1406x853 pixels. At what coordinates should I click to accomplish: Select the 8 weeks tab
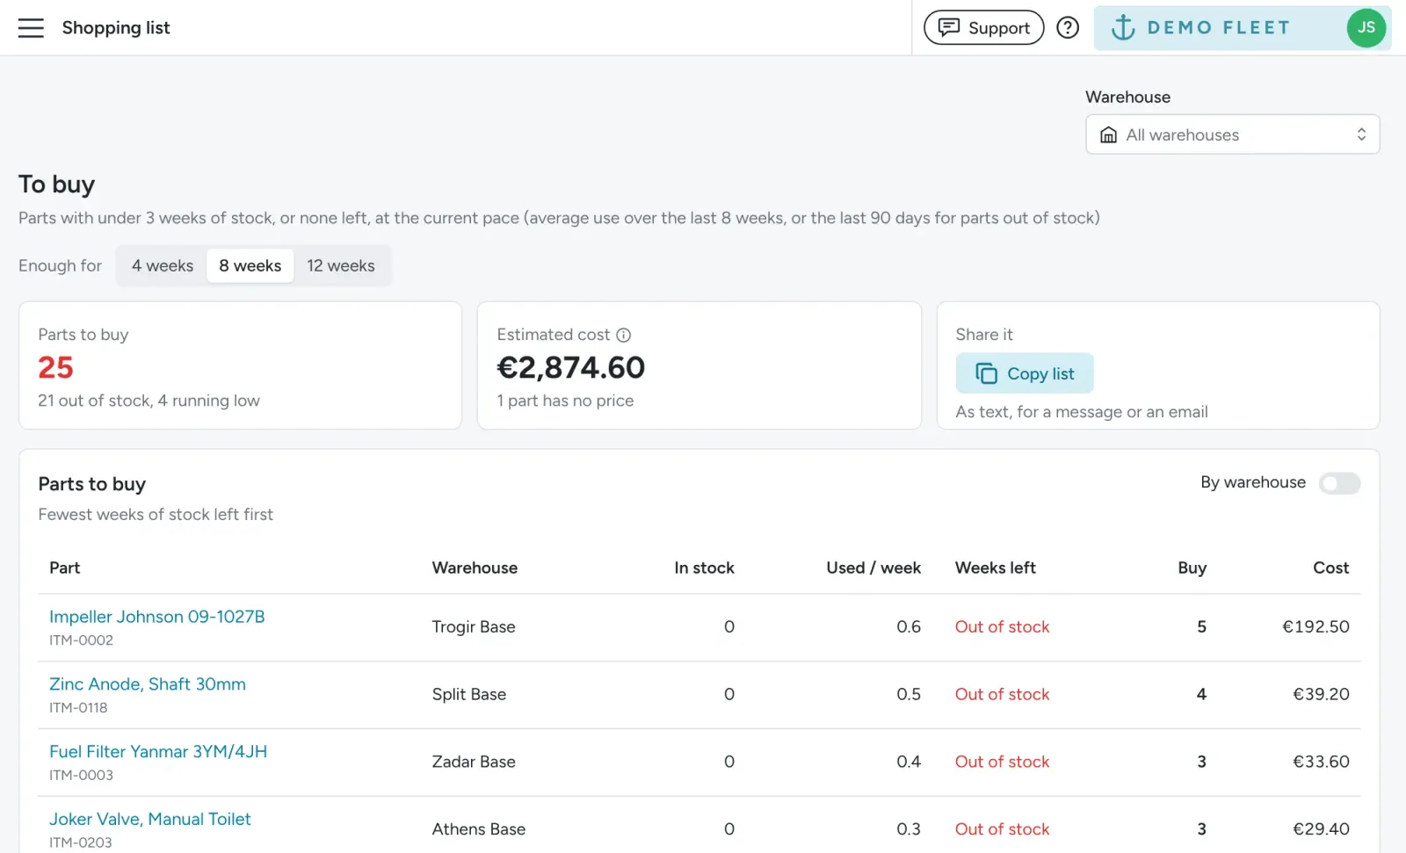coord(250,265)
